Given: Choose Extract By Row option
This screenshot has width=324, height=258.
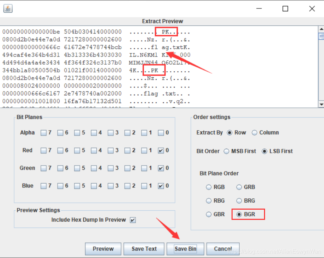Looking at the screenshot, I should pos(229,133).
